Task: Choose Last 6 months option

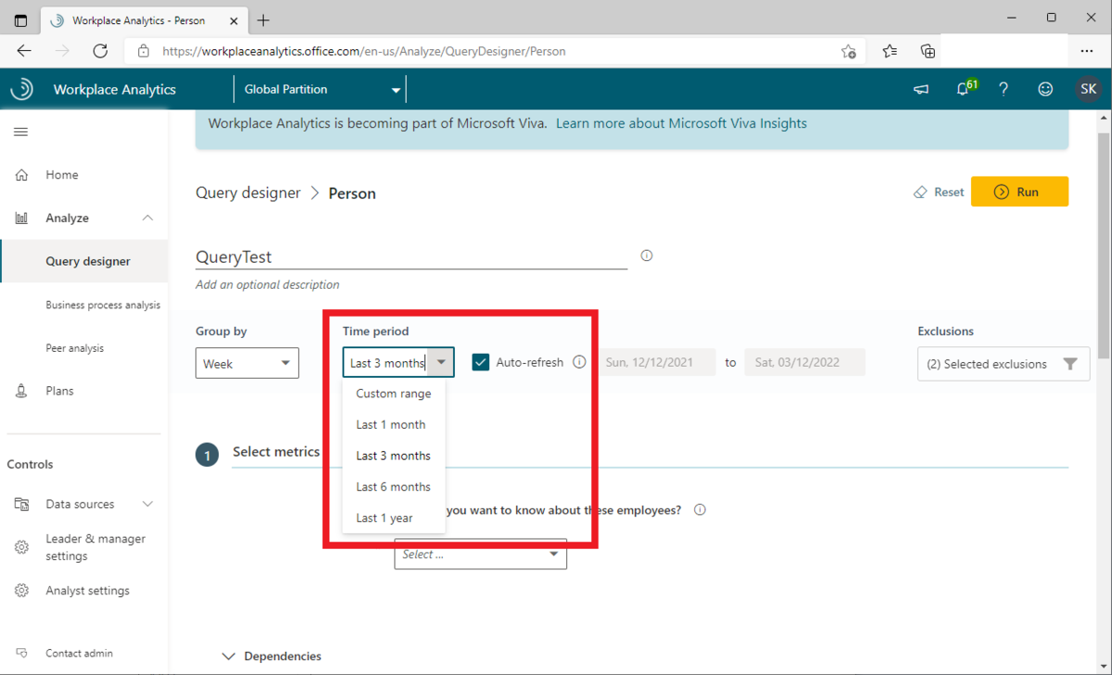Action: click(x=394, y=486)
